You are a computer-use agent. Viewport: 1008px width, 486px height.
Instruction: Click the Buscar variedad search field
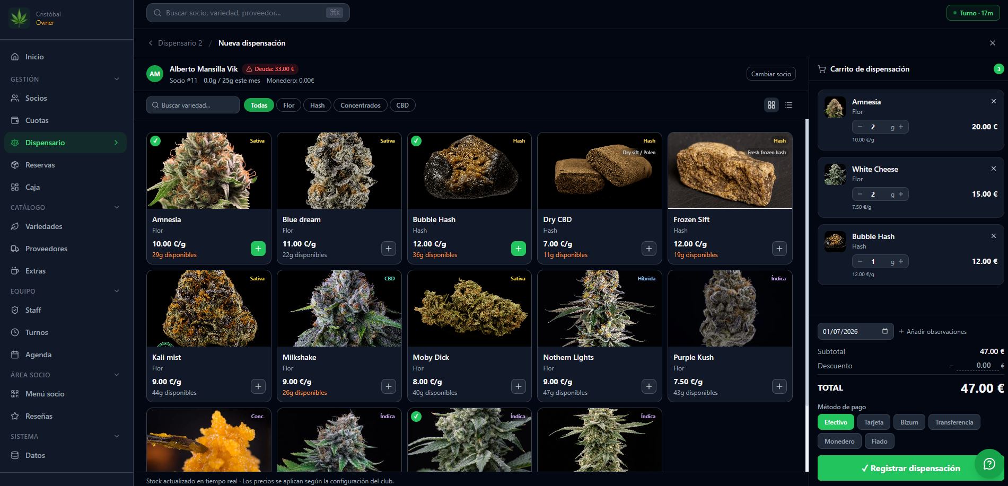click(x=193, y=105)
